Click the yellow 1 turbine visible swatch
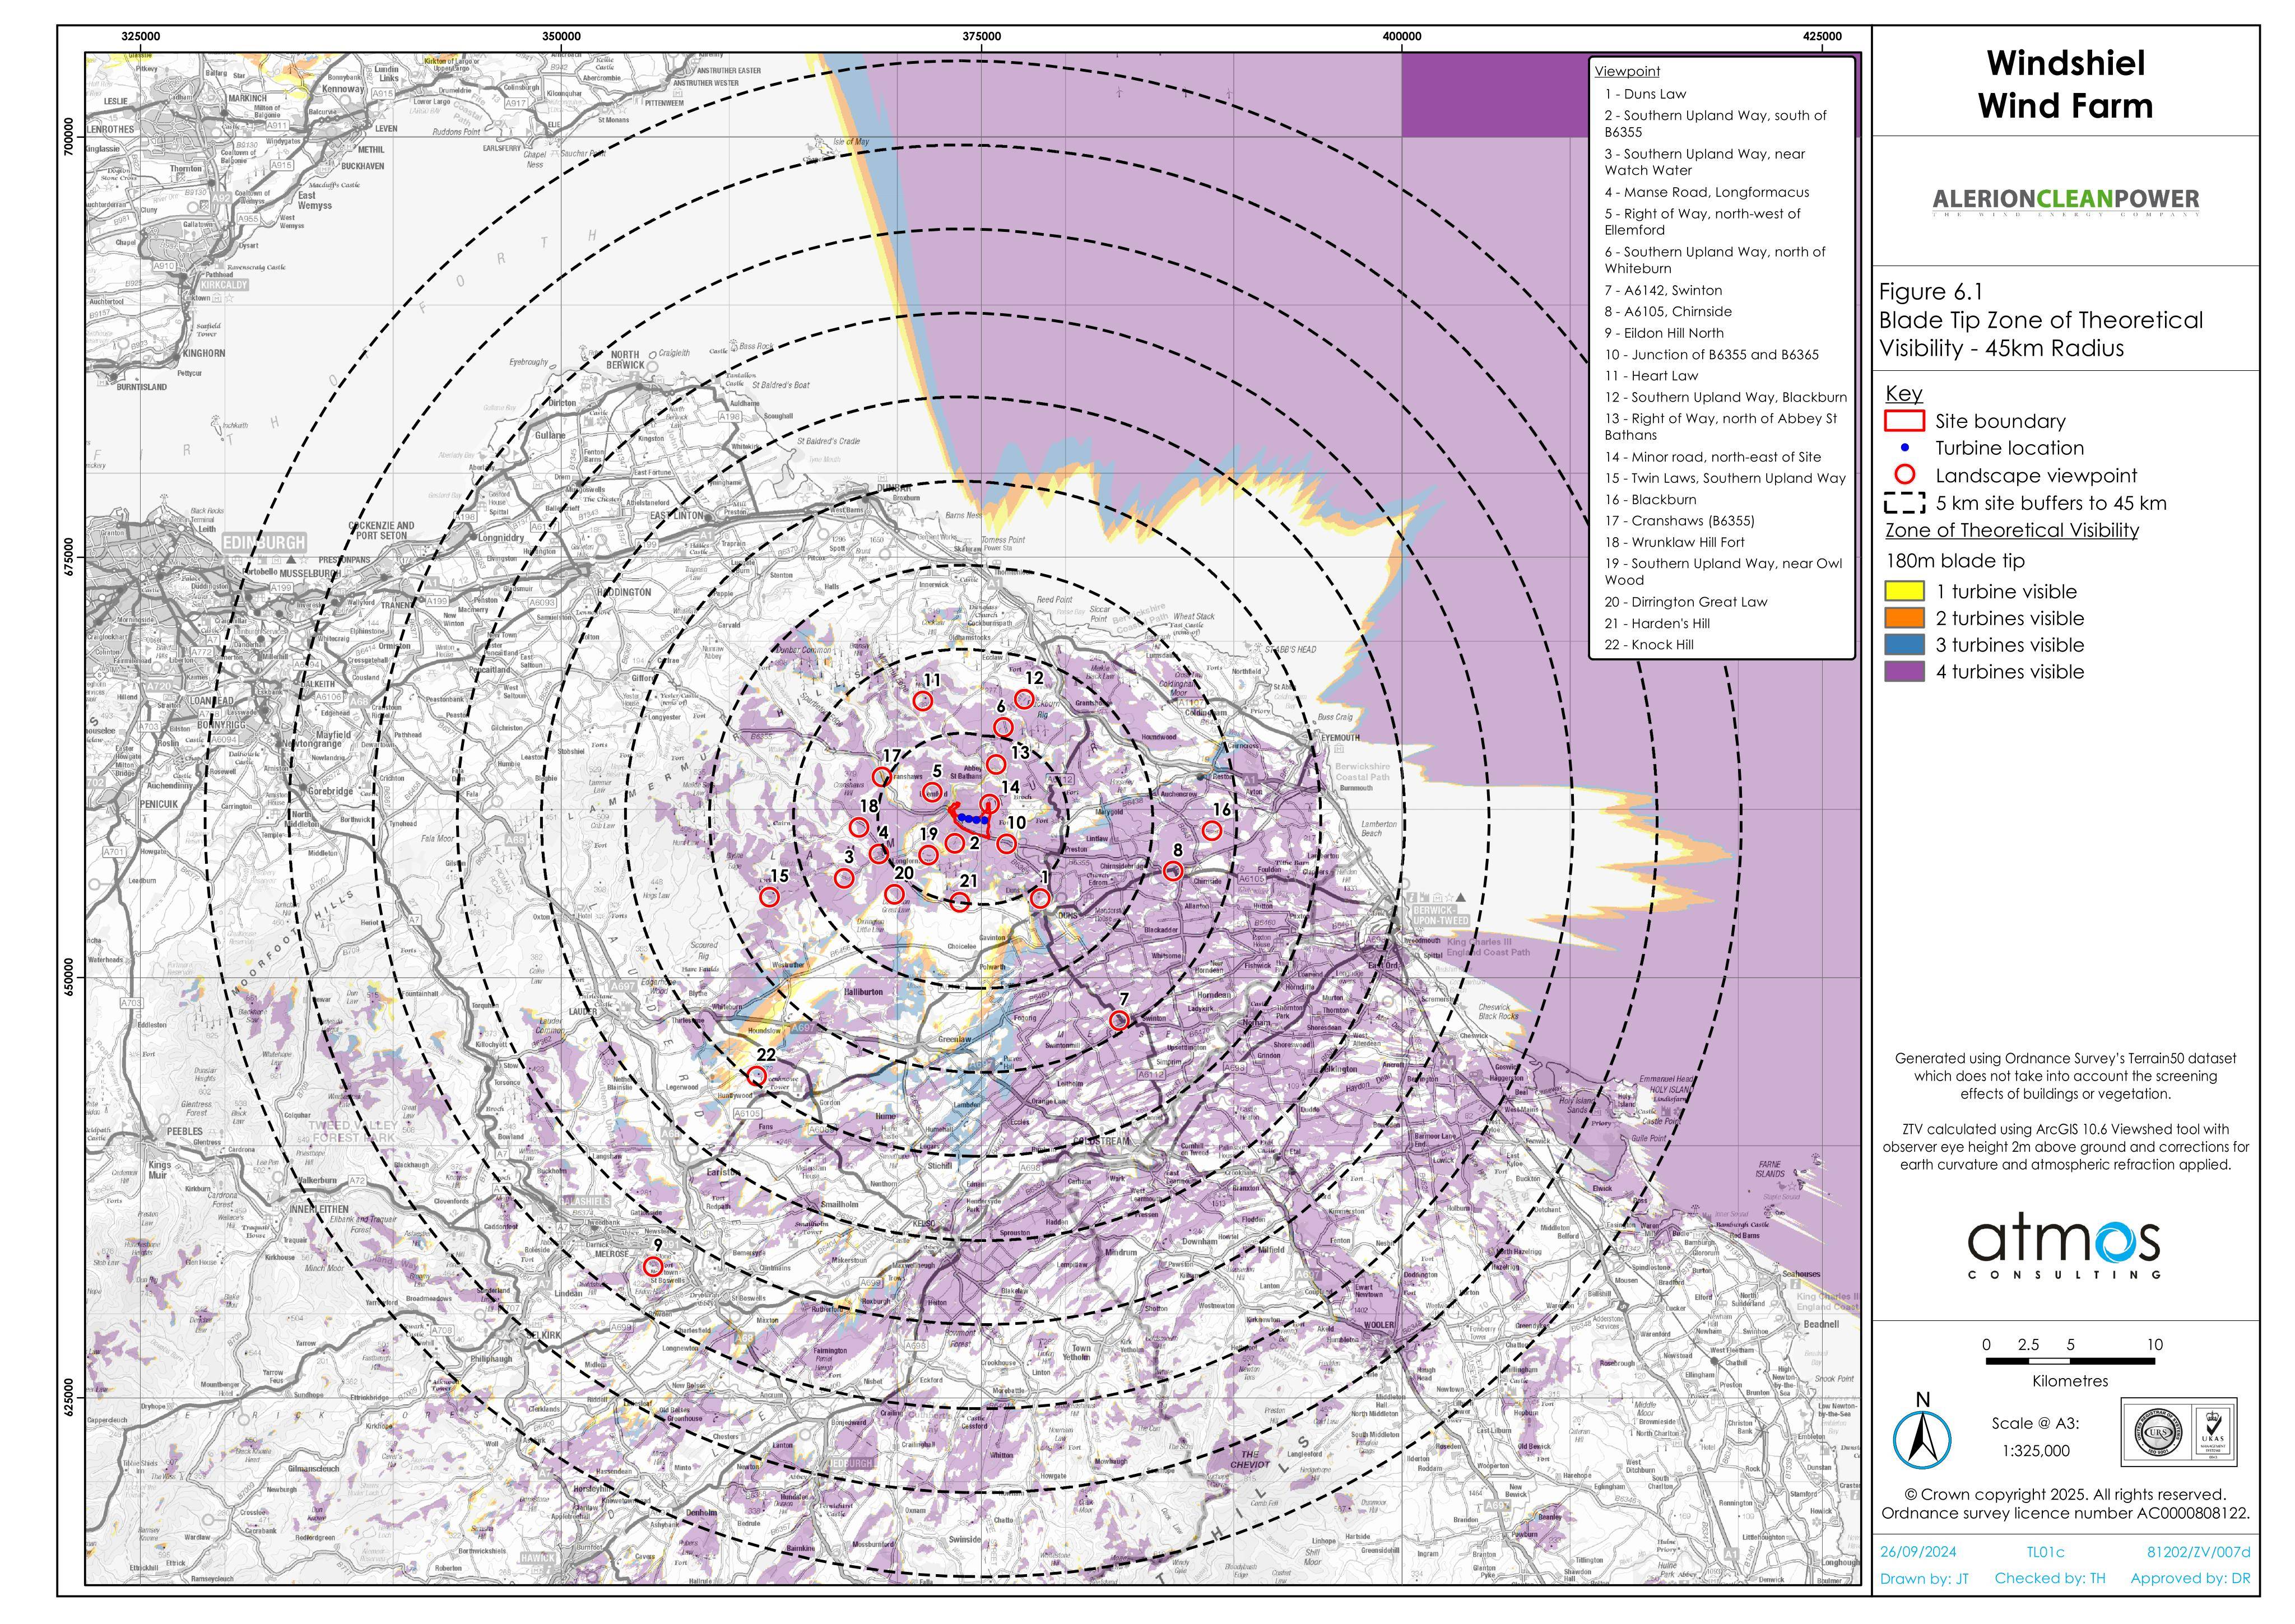Viewport: 2295px width, 1624px height. tap(1904, 591)
